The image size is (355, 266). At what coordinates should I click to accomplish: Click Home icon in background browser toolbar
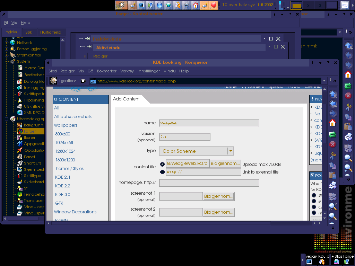tap(348, 74)
